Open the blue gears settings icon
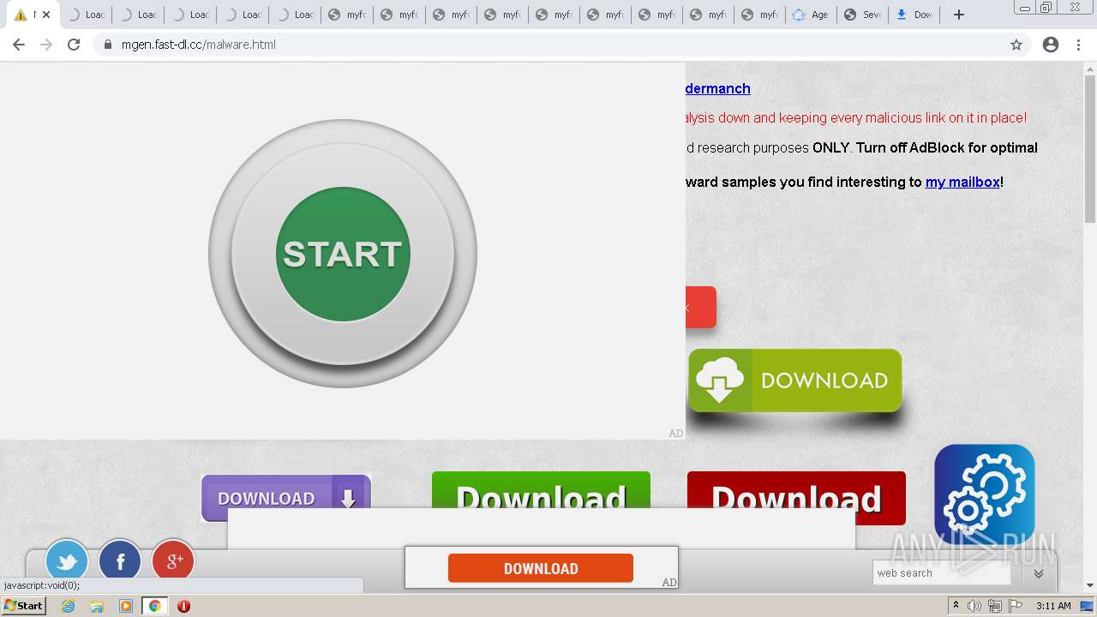Viewport: 1097px width, 617px height. (984, 493)
